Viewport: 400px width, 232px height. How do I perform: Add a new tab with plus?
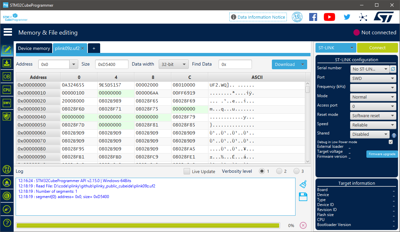tap(94, 48)
